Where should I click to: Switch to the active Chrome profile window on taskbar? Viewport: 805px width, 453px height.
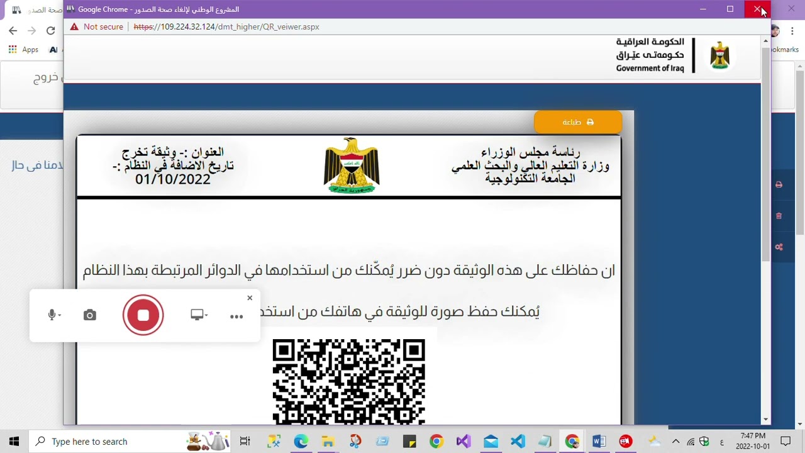[x=572, y=441]
